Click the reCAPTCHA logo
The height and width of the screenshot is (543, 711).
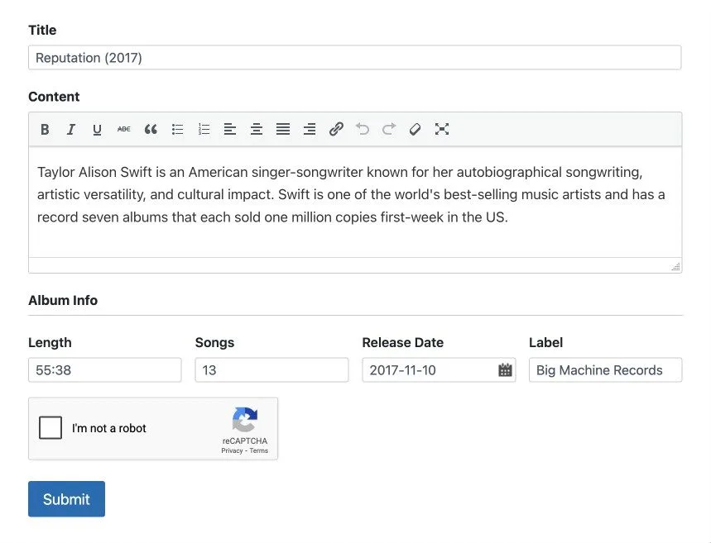(x=245, y=420)
